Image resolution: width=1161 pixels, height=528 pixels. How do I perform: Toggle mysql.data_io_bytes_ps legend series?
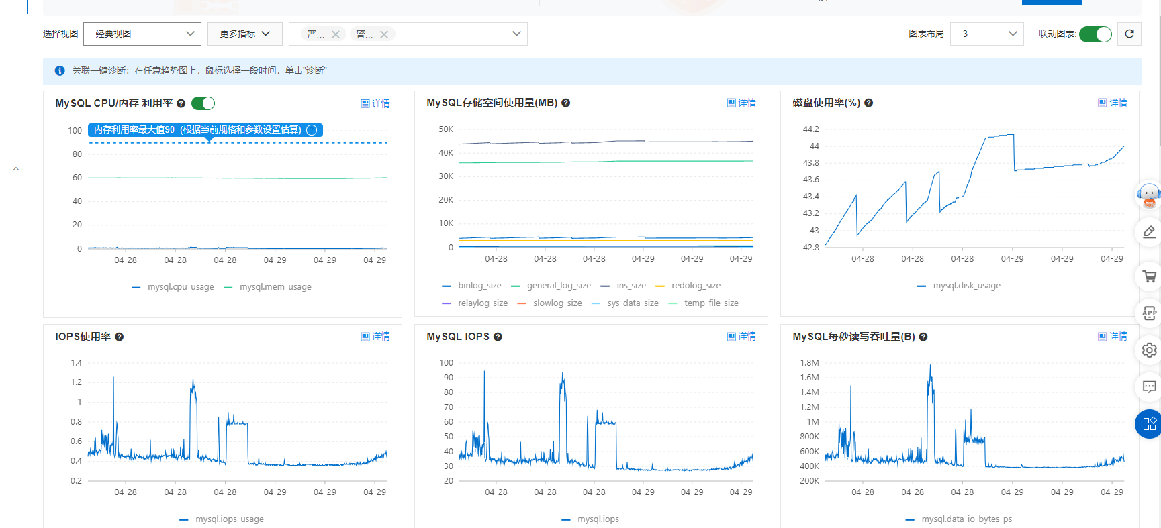pyautogui.click(x=959, y=519)
